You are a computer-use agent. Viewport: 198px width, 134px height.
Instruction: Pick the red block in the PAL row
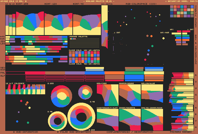point(35,73)
